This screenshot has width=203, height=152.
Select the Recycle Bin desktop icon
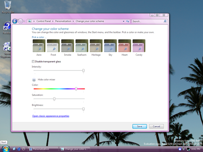(x=8, y=7)
